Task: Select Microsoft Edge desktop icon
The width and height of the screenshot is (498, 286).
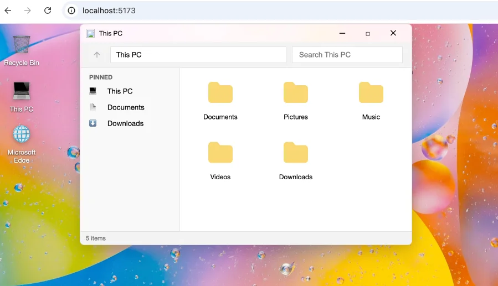Action: [x=22, y=135]
